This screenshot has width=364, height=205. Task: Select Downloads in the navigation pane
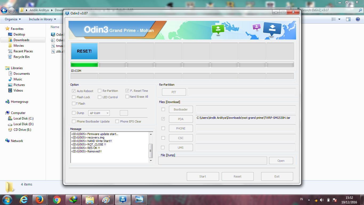(x=21, y=40)
